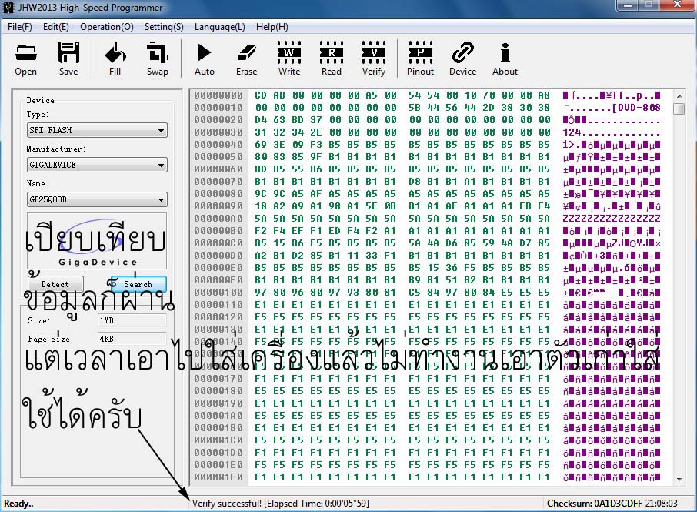697x512 pixels.
Task: Click the Read chip icon
Action: tap(332, 59)
